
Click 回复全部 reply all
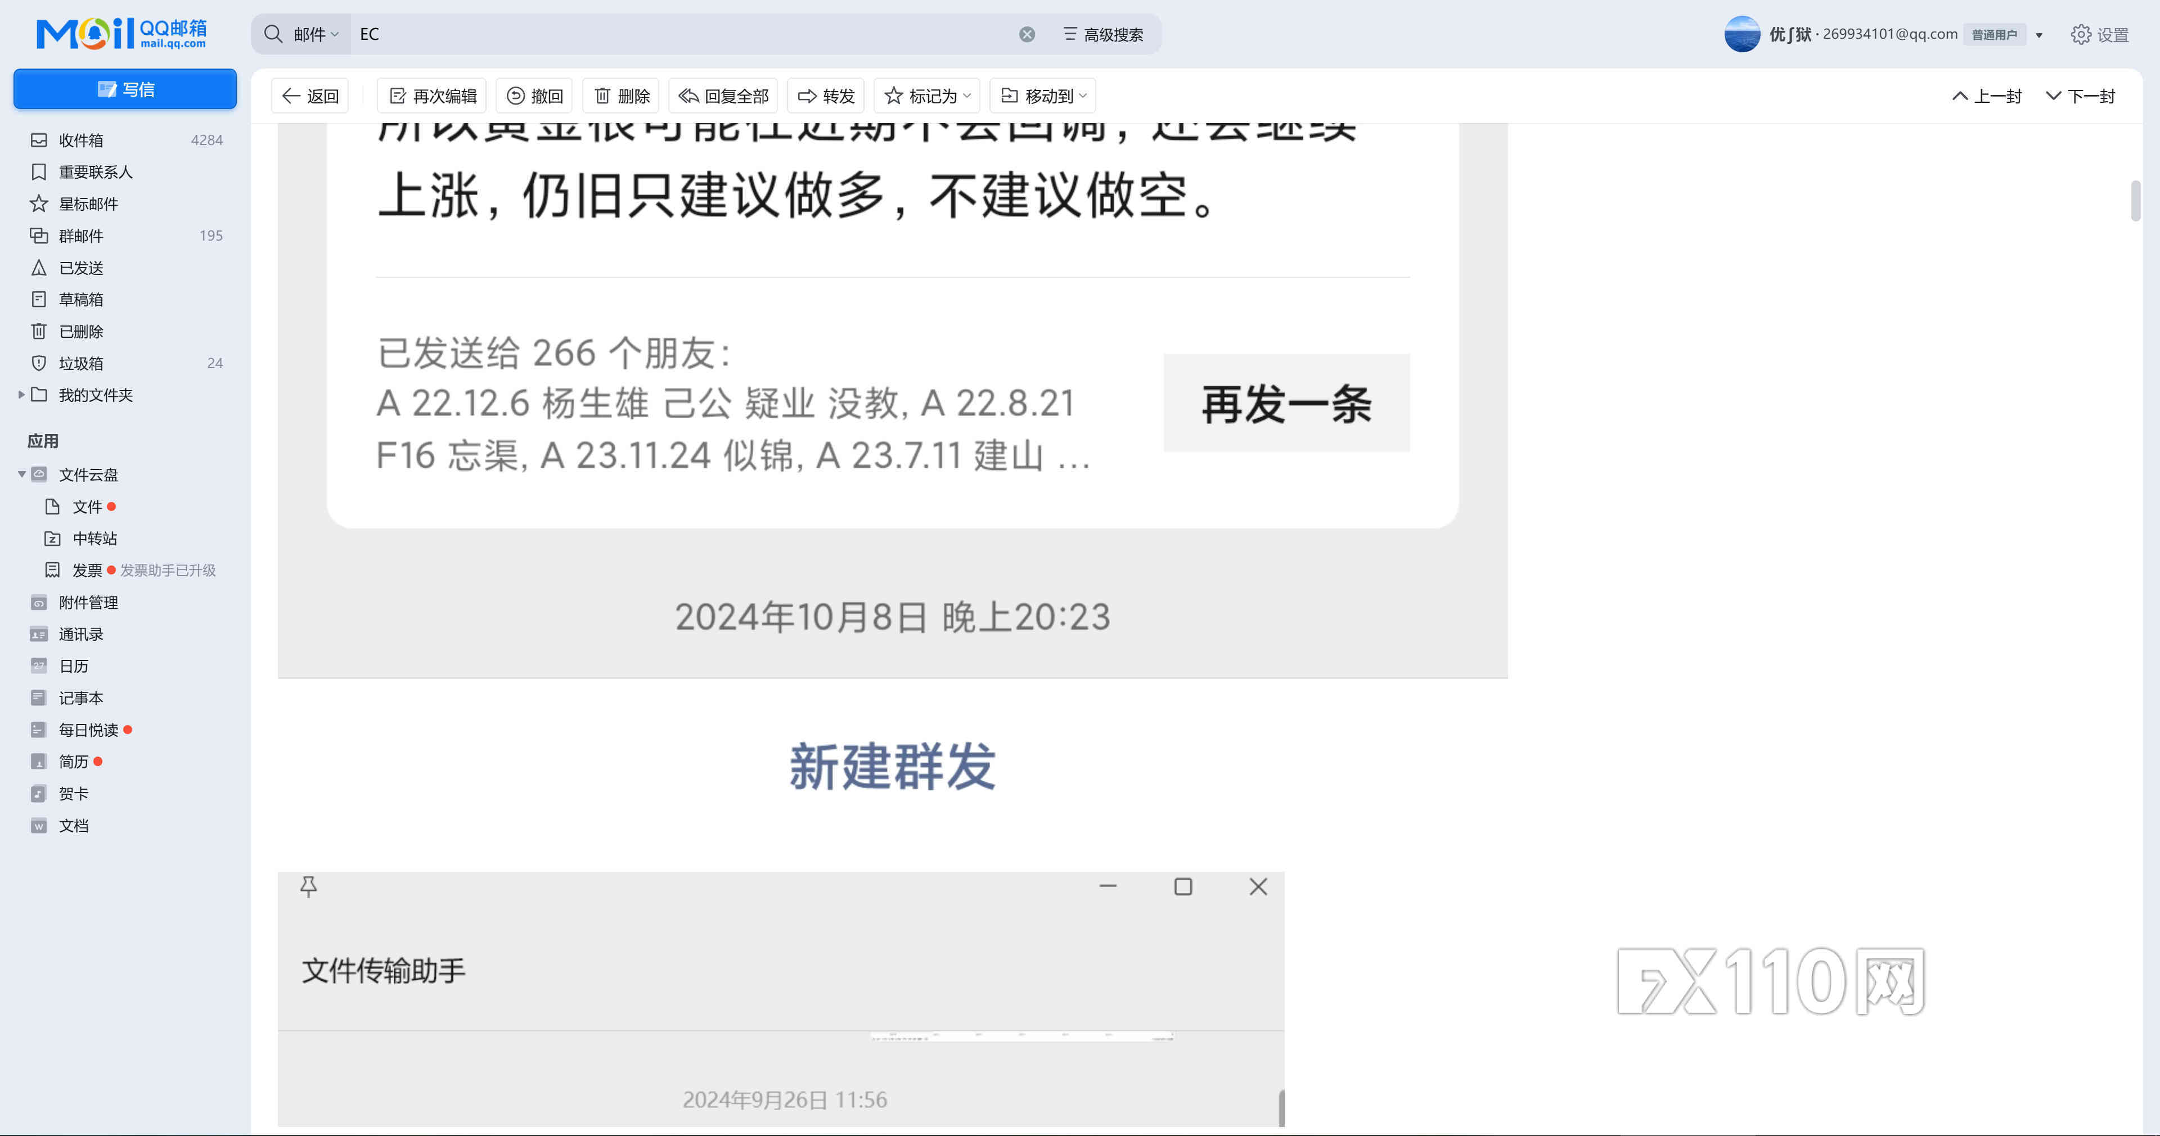[x=723, y=96]
